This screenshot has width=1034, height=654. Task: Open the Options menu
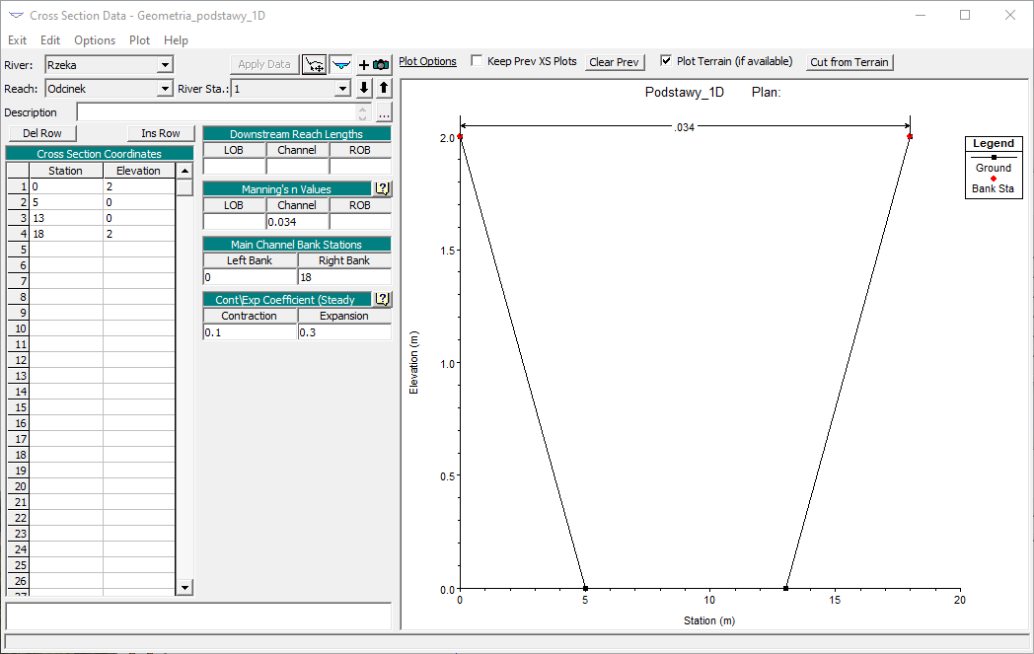click(95, 40)
